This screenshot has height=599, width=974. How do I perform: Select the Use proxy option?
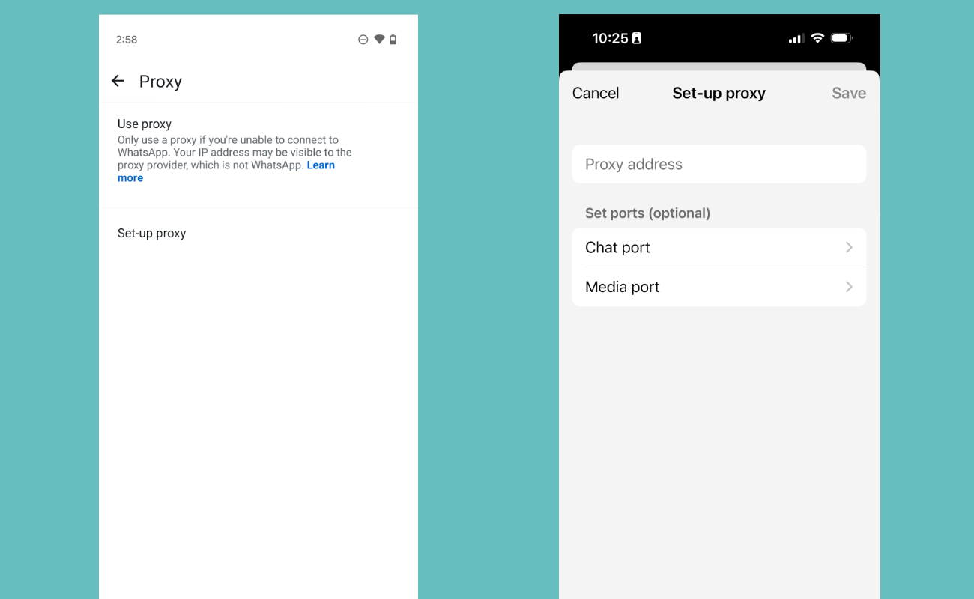258,155
